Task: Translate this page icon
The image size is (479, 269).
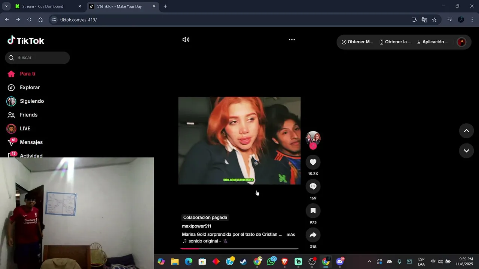Action: pyautogui.click(x=424, y=20)
